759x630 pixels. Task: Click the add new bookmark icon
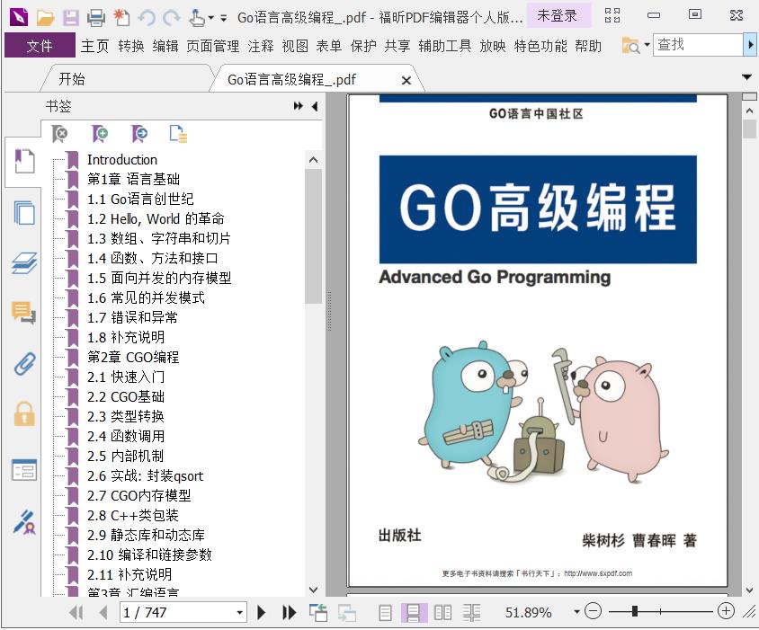pos(100,134)
